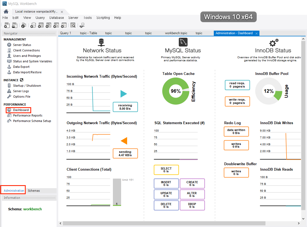Click the DELETE 0 /s statistic box
Screen dimensions: 307x227
(166, 205)
